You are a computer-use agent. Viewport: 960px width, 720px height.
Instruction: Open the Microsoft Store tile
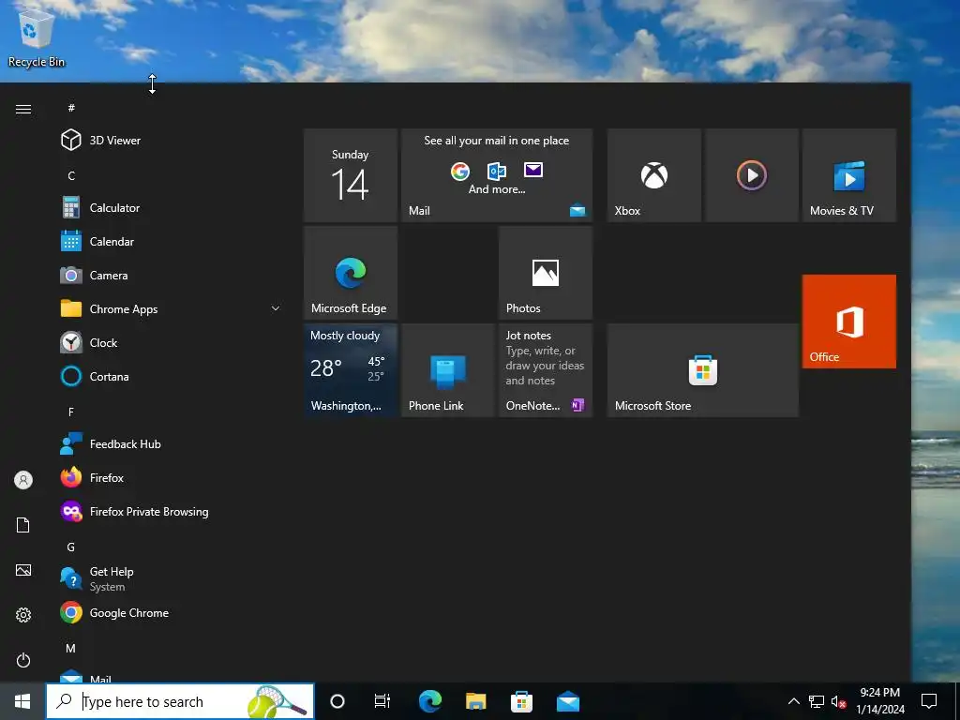[x=703, y=370]
